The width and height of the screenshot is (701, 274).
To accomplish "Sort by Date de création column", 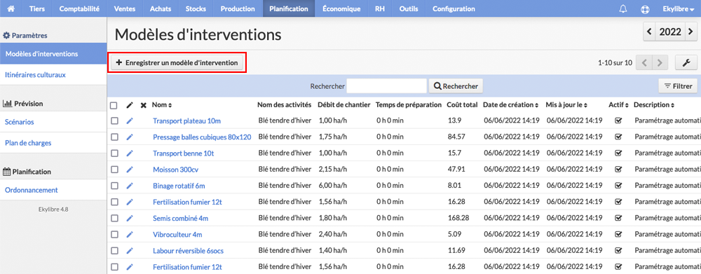I will (510, 105).
